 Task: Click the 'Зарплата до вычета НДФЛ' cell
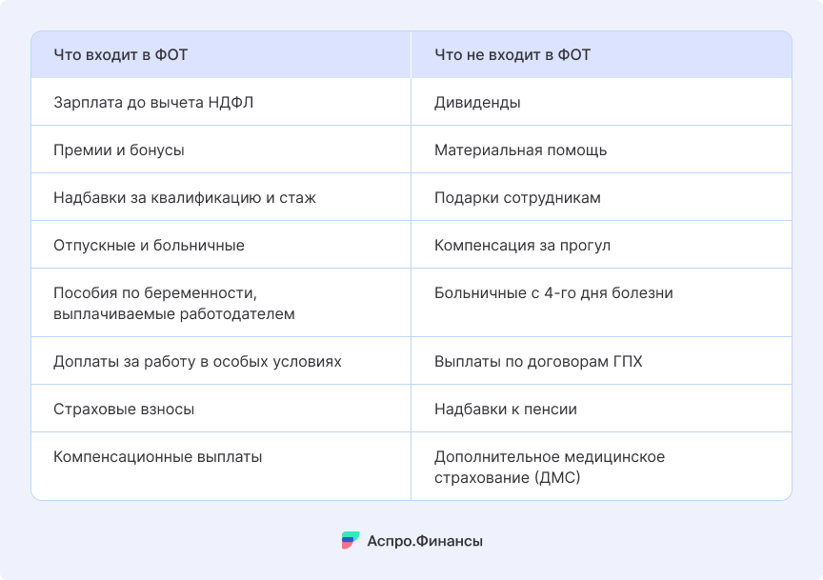tap(221, 102)
